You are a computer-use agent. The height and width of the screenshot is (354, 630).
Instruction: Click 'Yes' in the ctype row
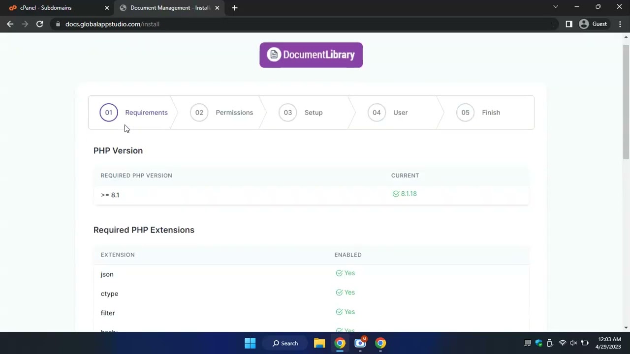point(349,293)
